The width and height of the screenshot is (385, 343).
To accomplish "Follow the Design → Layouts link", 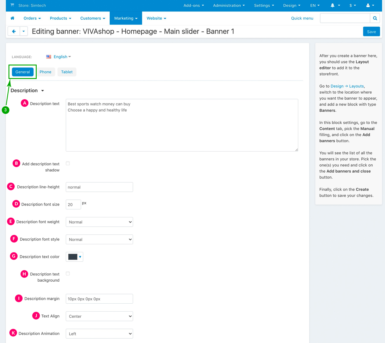I will click(347, 86).
